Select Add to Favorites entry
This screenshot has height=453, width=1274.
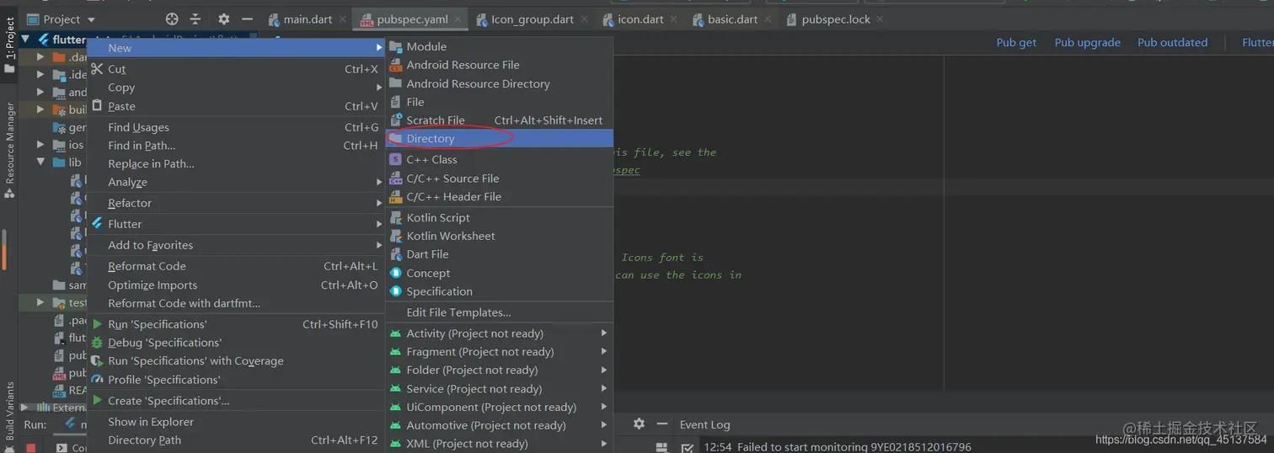(x=236, y=245)
